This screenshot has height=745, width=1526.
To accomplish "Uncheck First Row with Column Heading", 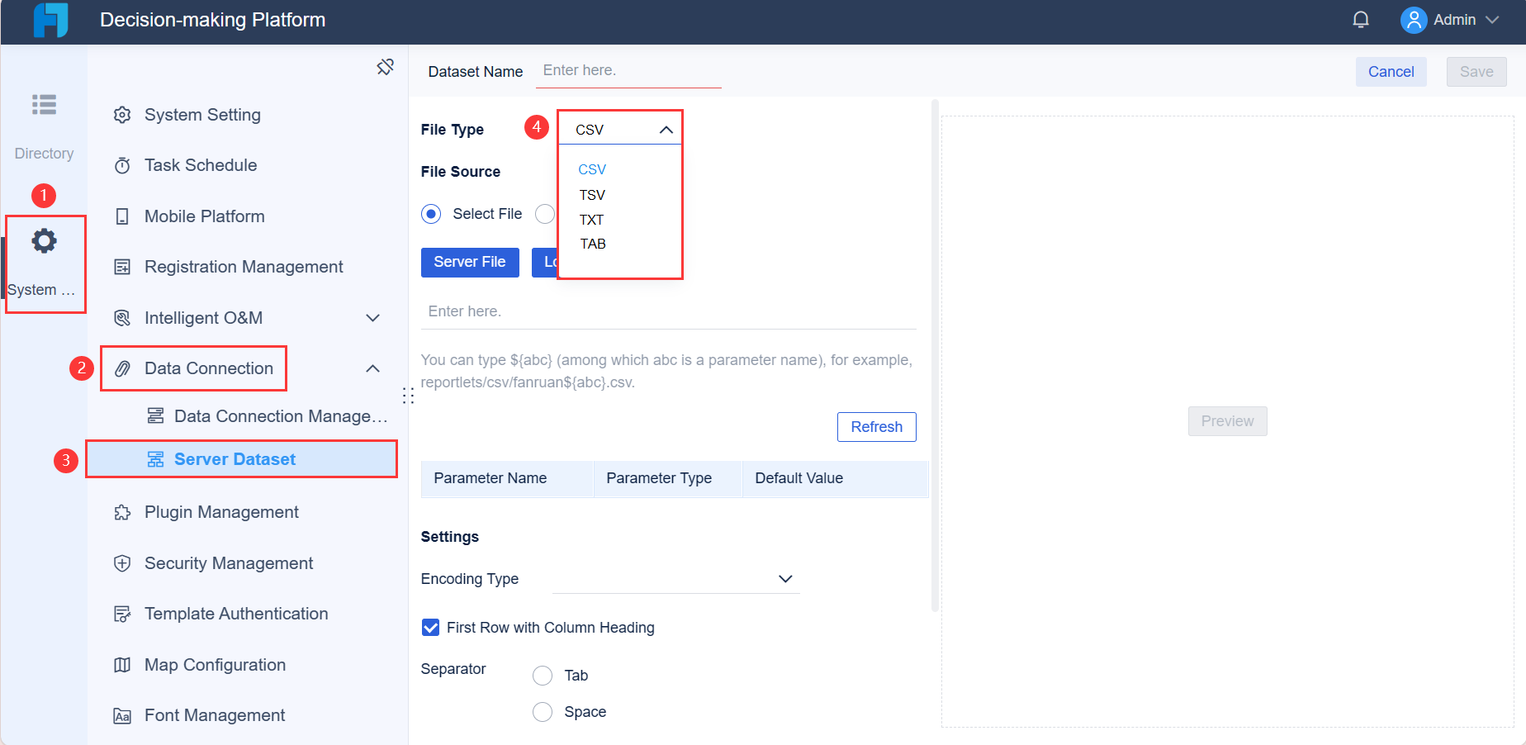I will coord(431,628).
